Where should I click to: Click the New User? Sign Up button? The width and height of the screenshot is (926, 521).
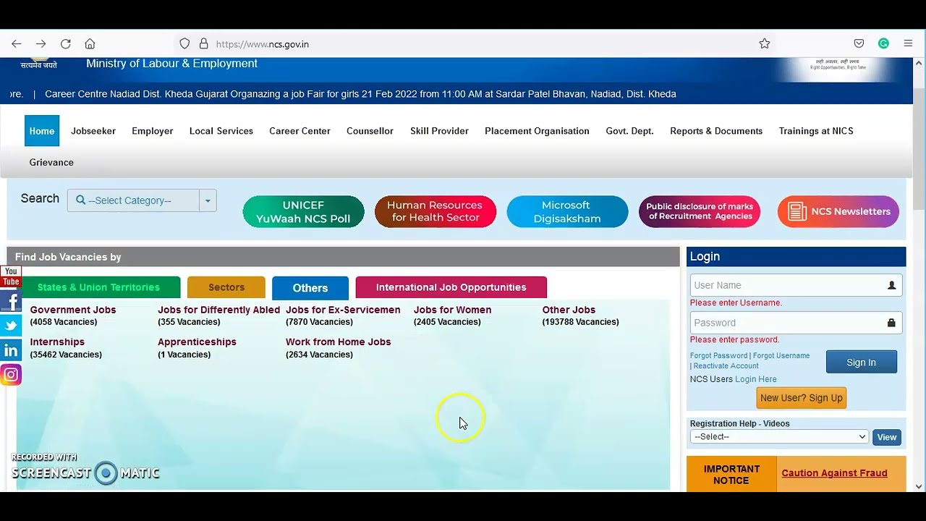point(802,398)
